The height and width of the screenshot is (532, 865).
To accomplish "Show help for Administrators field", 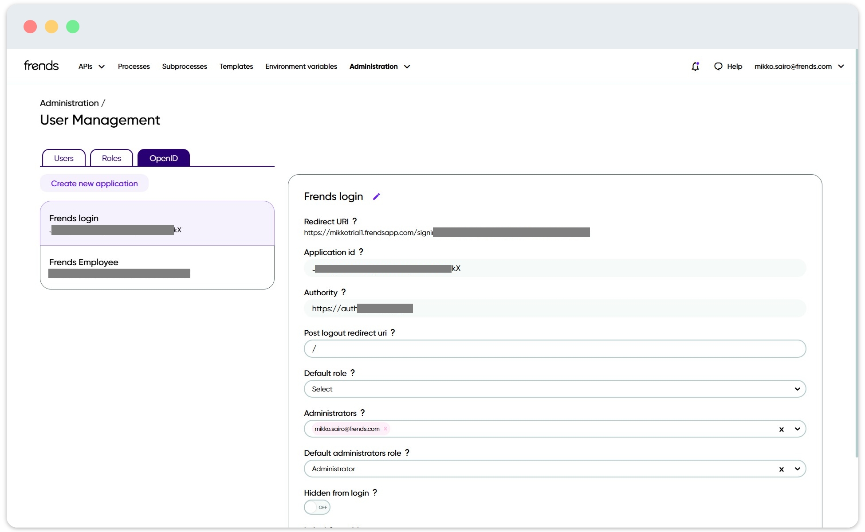I will (363, 412).
